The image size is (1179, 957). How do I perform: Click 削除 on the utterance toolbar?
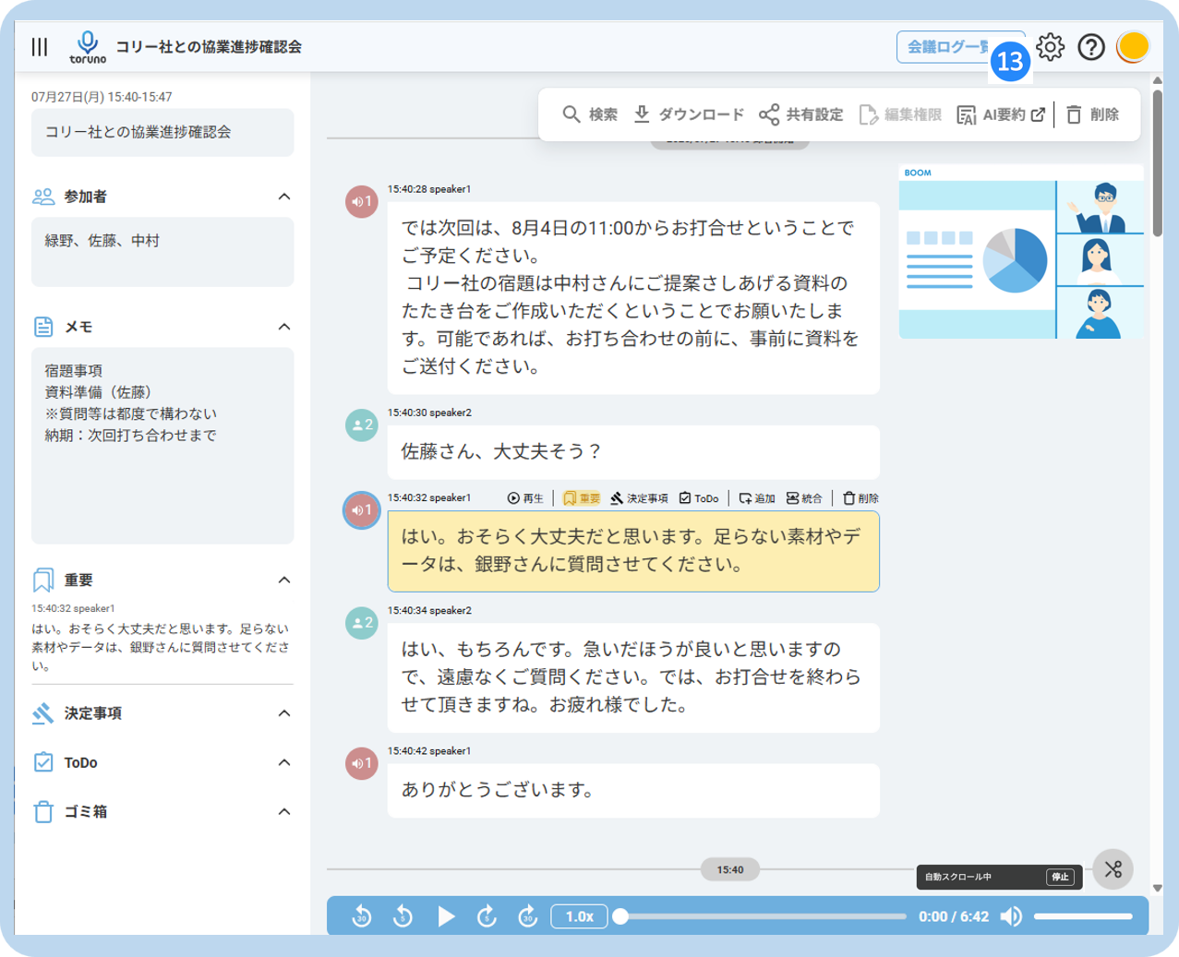point(860,498)
